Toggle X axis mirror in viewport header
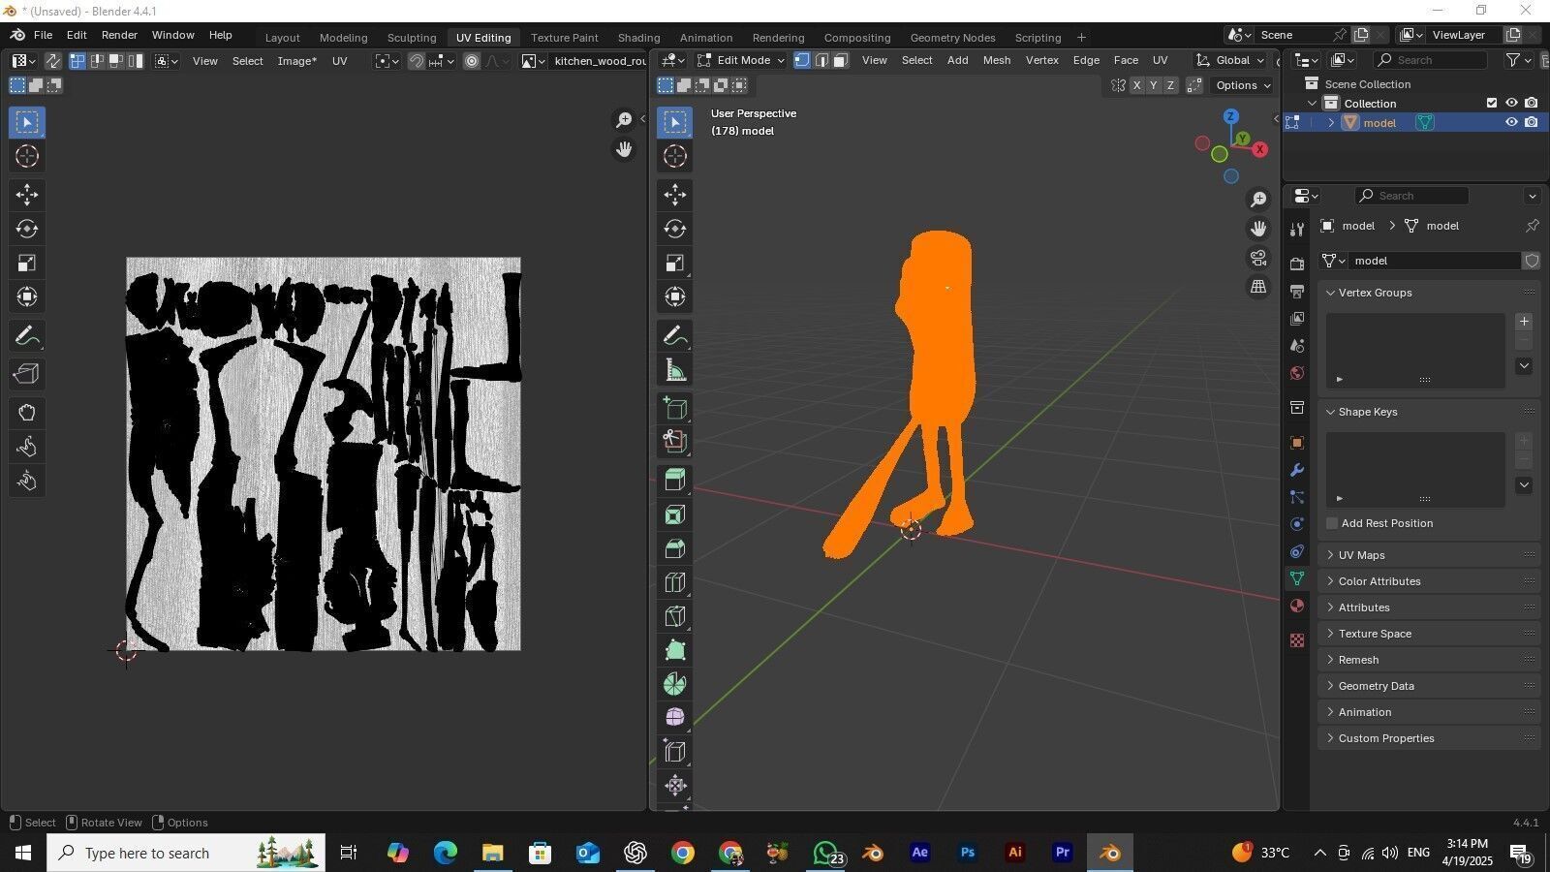This screenshot has width=1550, height=872. pos(1136,85)
